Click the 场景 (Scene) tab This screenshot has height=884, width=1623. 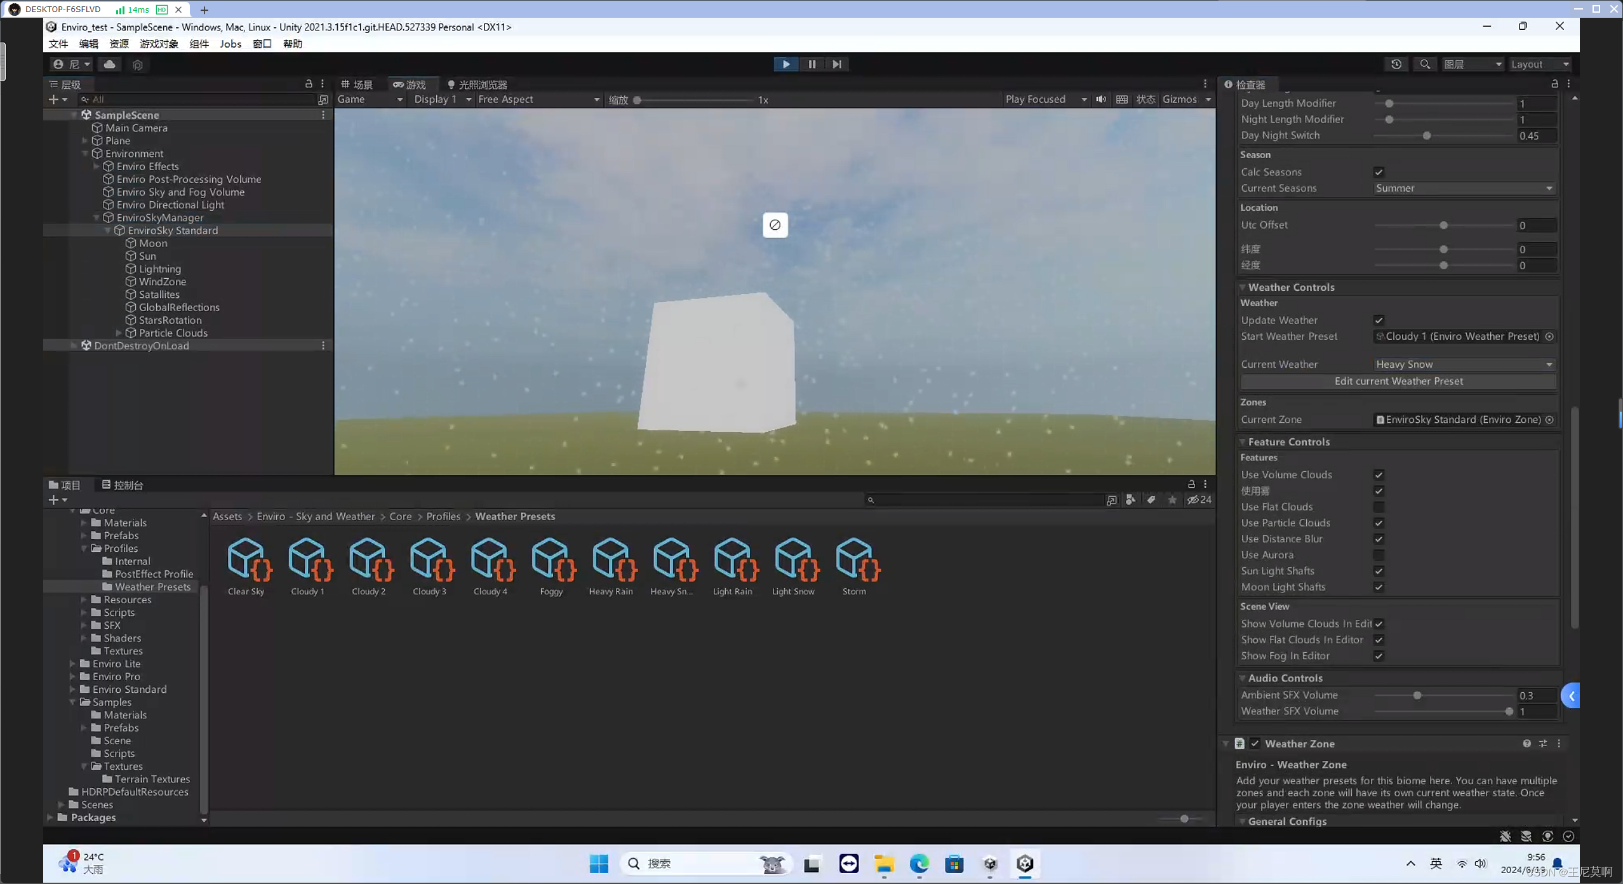pyautogui.click(x=357, y=84)
